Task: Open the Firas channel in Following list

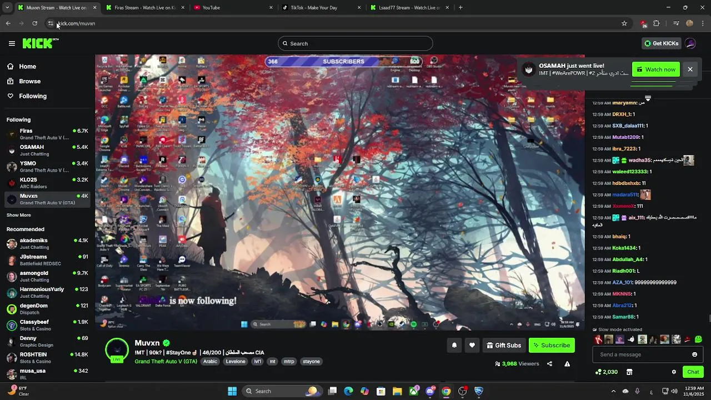Action: point(47,134)
